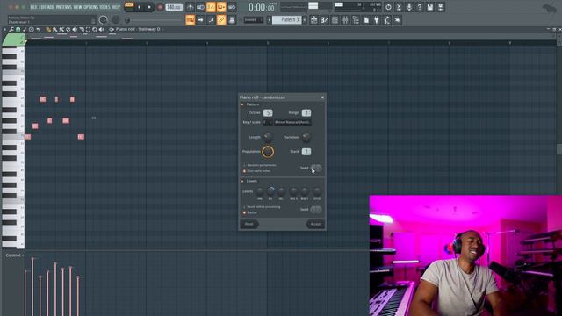Click the Range value box

point(306,113)
